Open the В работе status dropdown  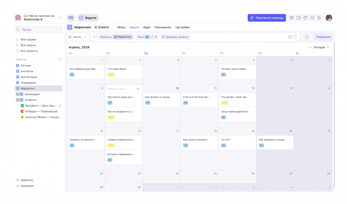pyautogui.click(x=102, y=27)
